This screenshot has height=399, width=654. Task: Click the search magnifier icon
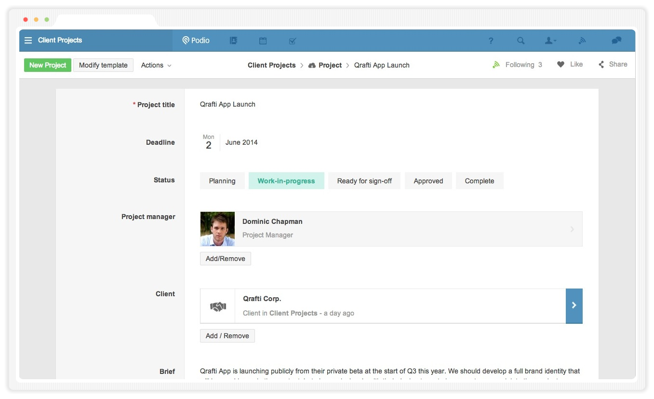pyautogui.click(x=521, y=41)
